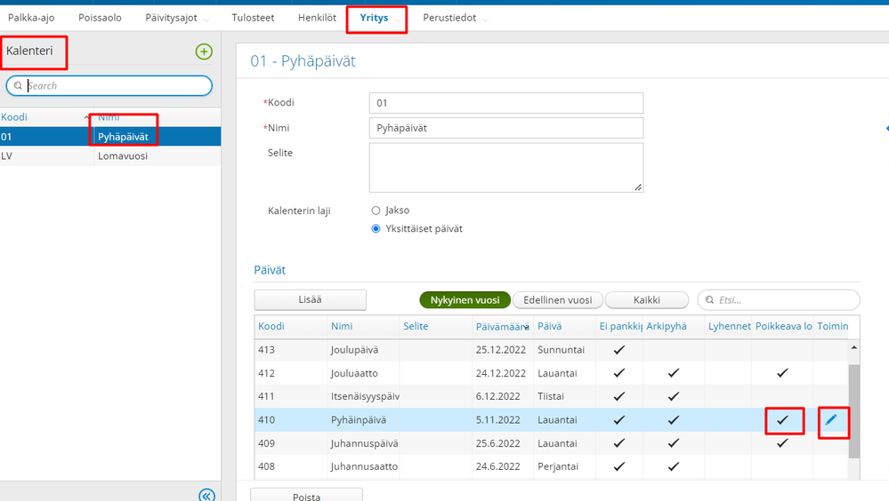Toggle Arkipyhä checkmark for Jouluaatto
Screen dimensions: 889x501
(673, 373)
